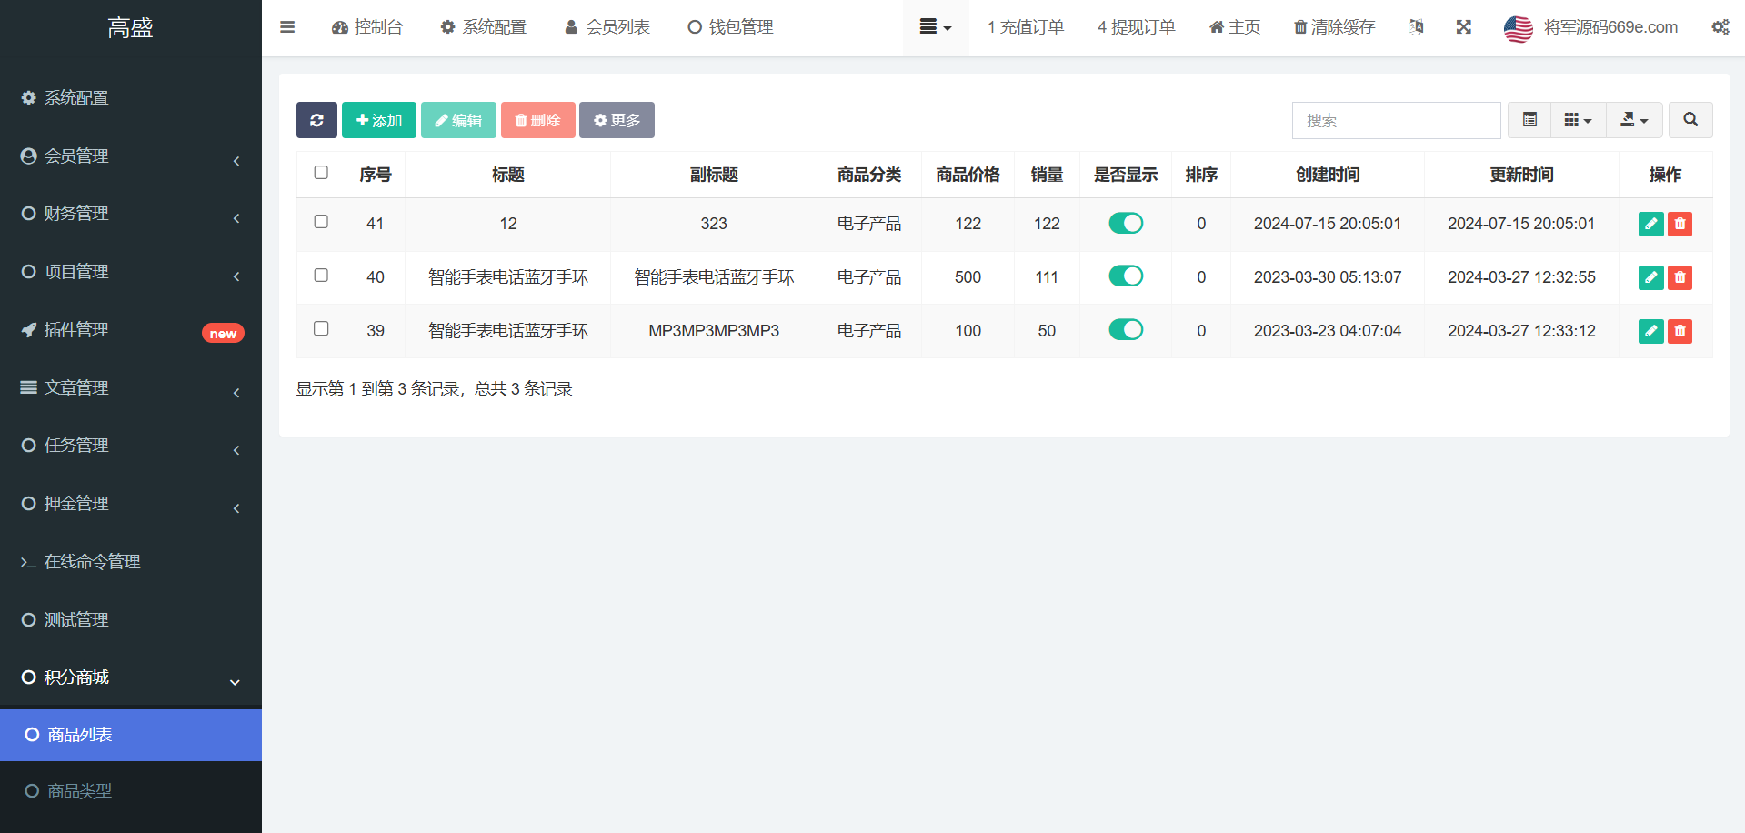This screenshot has height=833, width=1745.
Task: Click the green edit icon for row 41
Action: (1650, 224)
